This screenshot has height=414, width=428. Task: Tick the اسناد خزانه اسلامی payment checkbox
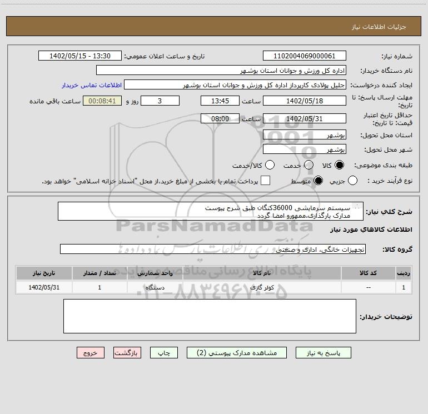tap(265, 181)
